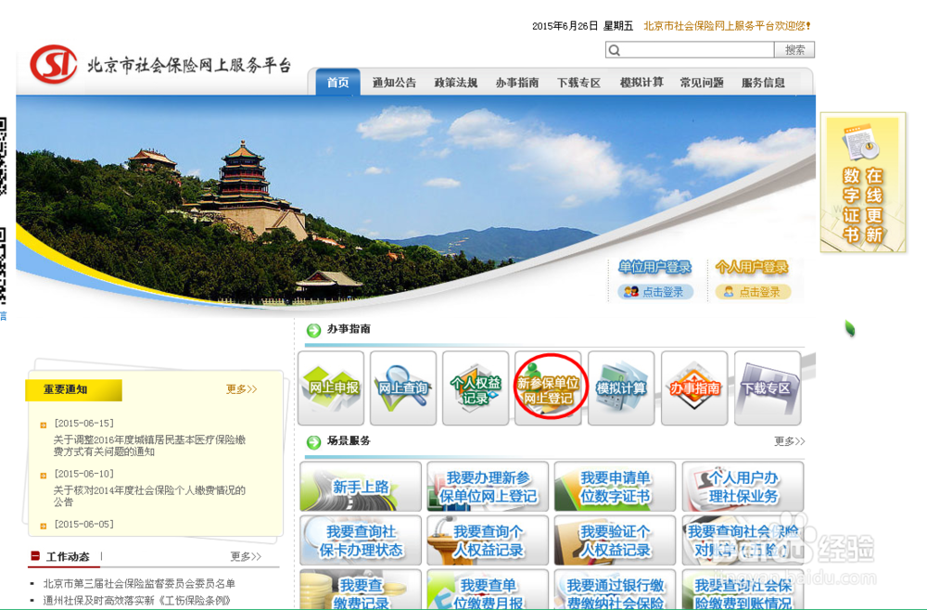Click inside the search input field
Viewport: 927px width, 610px height.
click(x=691, y=49)
